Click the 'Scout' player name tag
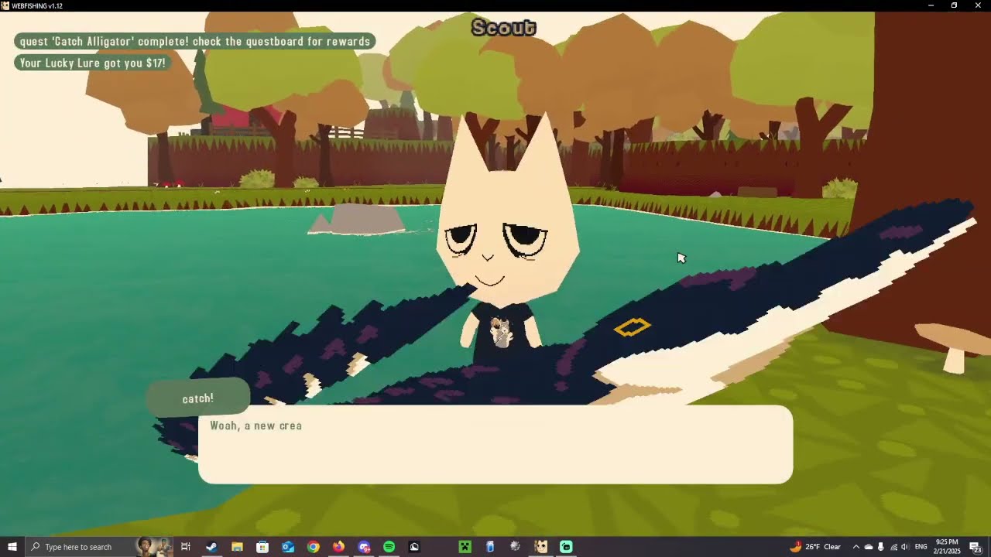991x557 pixels. click(503, 28)
